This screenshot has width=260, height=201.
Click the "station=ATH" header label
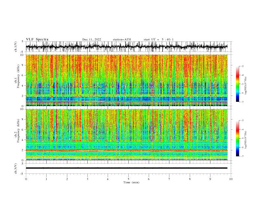coord(122,39)
